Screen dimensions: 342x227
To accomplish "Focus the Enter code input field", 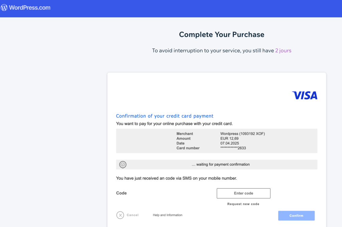I will click(243, 193).
